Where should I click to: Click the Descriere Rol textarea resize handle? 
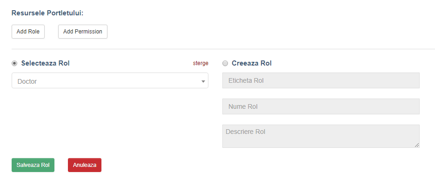pos(417,145)
